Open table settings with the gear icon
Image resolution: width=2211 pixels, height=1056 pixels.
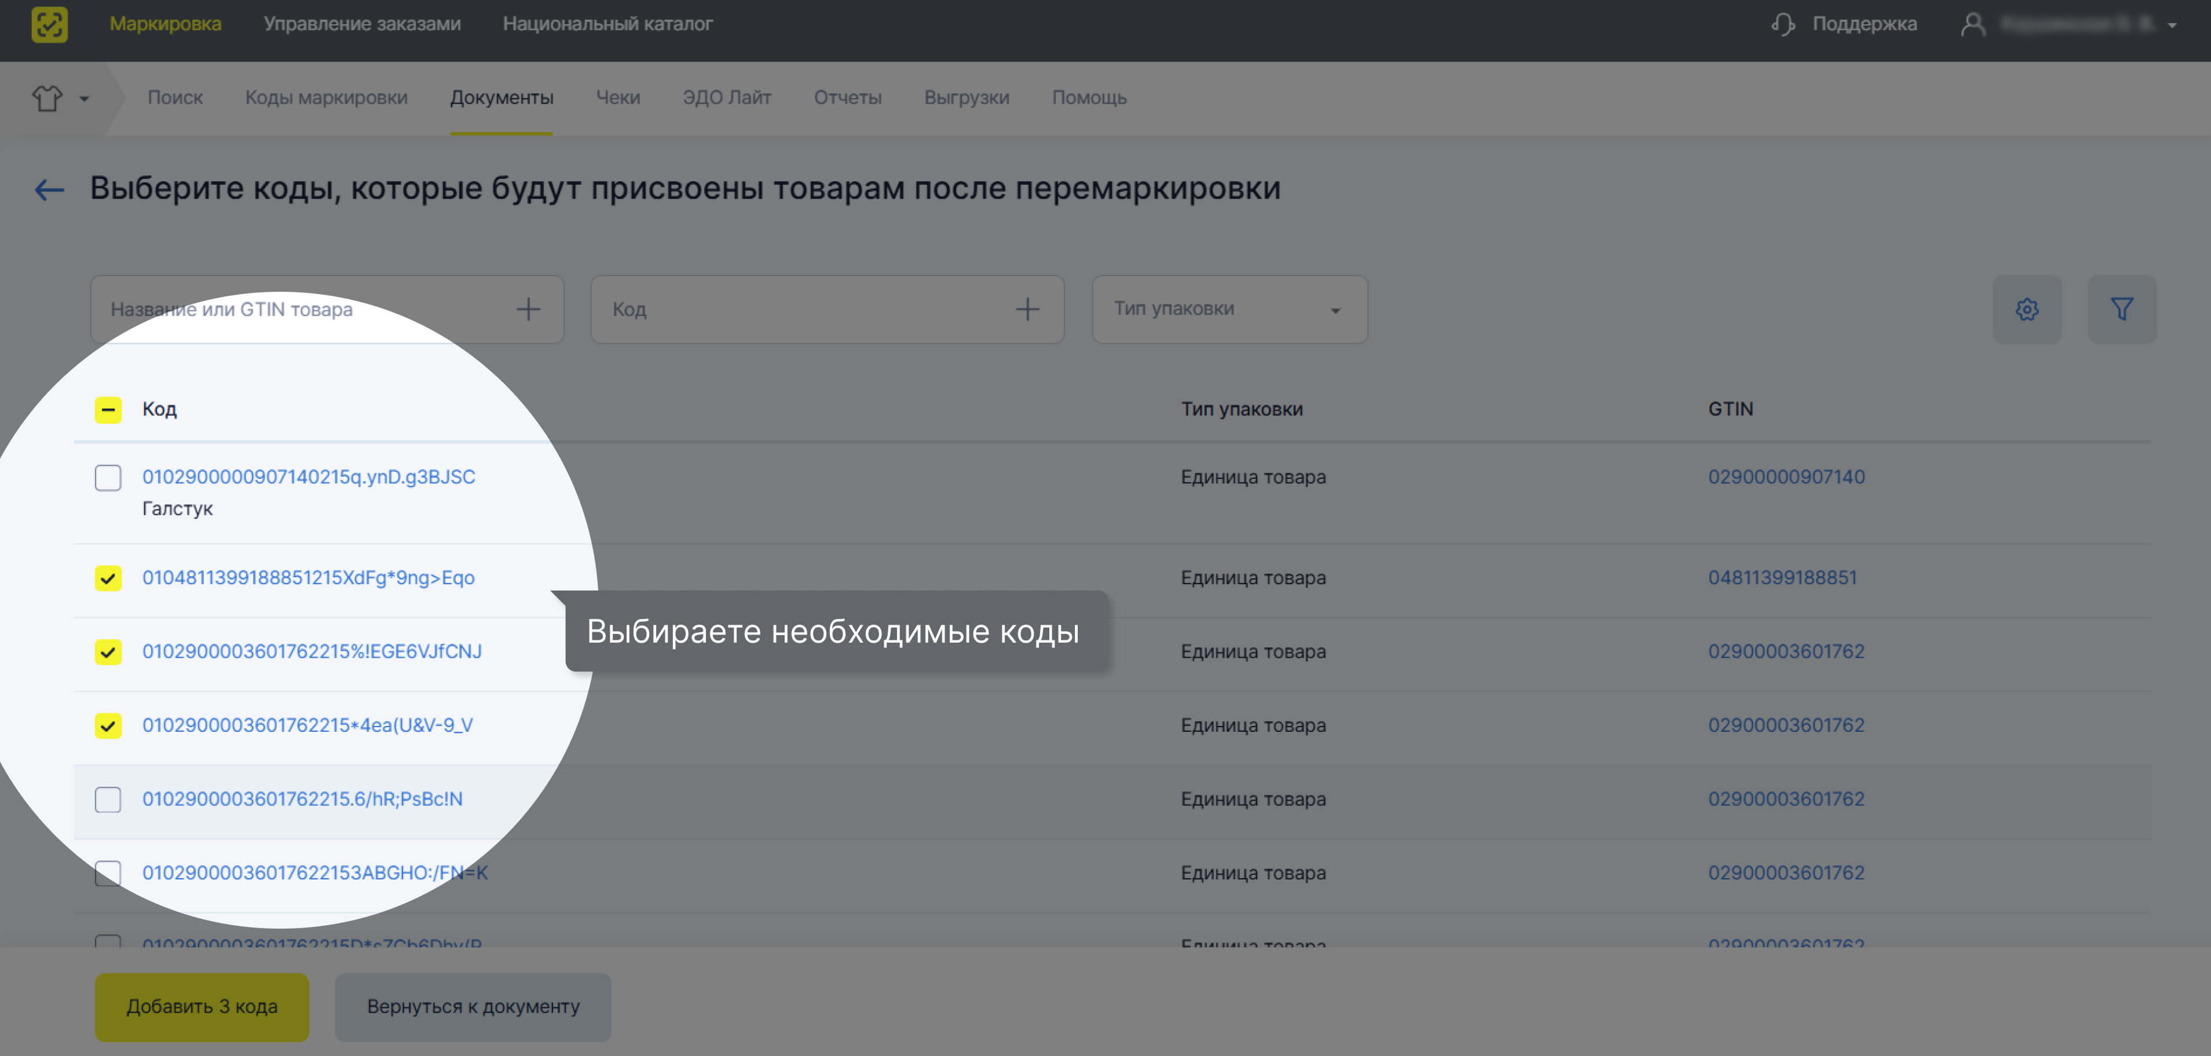2027,309
